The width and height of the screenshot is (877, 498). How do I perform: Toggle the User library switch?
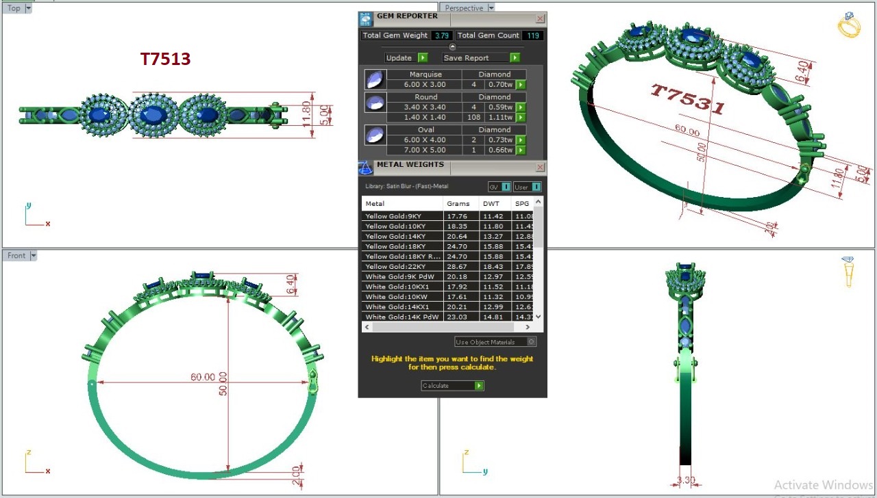click(x=536, y=187)
